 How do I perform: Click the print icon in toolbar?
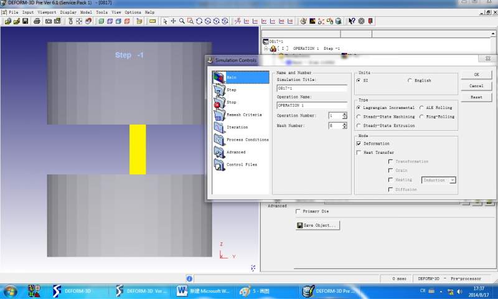(x=37, y=21)
